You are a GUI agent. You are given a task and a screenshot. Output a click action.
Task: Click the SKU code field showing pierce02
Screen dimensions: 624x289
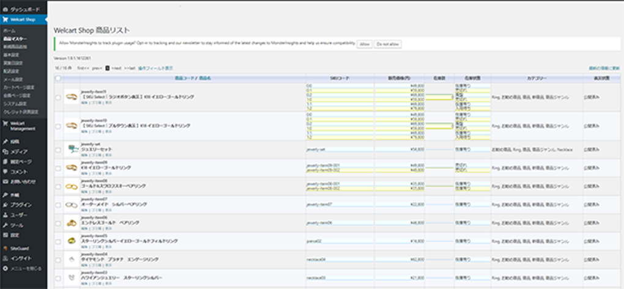(x=340, y=241)
